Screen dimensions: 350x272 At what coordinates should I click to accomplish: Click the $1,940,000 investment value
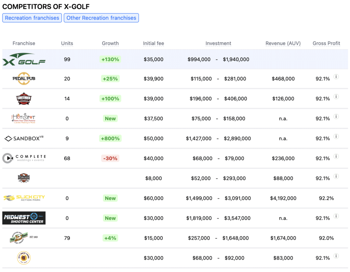tap(236, 59)
